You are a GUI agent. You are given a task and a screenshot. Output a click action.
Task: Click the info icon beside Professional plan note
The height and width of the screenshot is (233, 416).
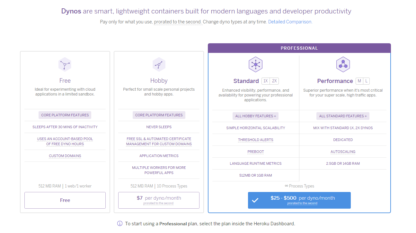pyautogui.click(x=120, y=223)
